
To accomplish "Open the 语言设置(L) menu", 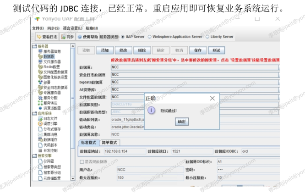I will tap(72, 28).
